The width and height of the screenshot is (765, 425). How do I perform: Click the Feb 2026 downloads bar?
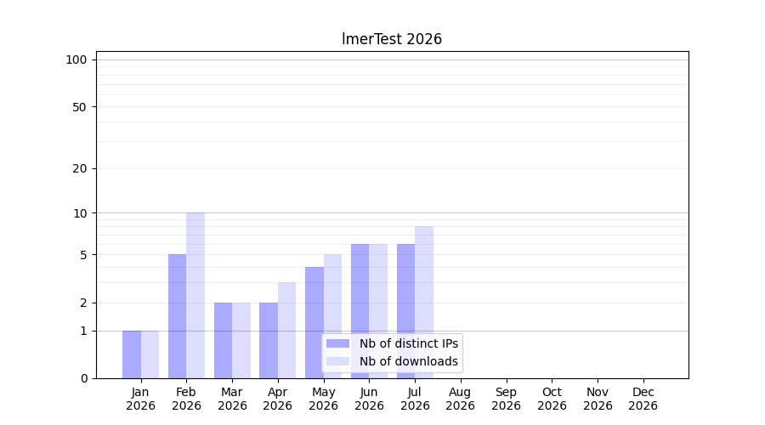click(x=195, y=296)
